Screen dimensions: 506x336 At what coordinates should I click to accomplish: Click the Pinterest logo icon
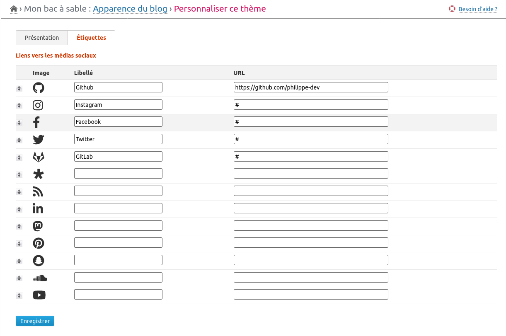[39, 243]
